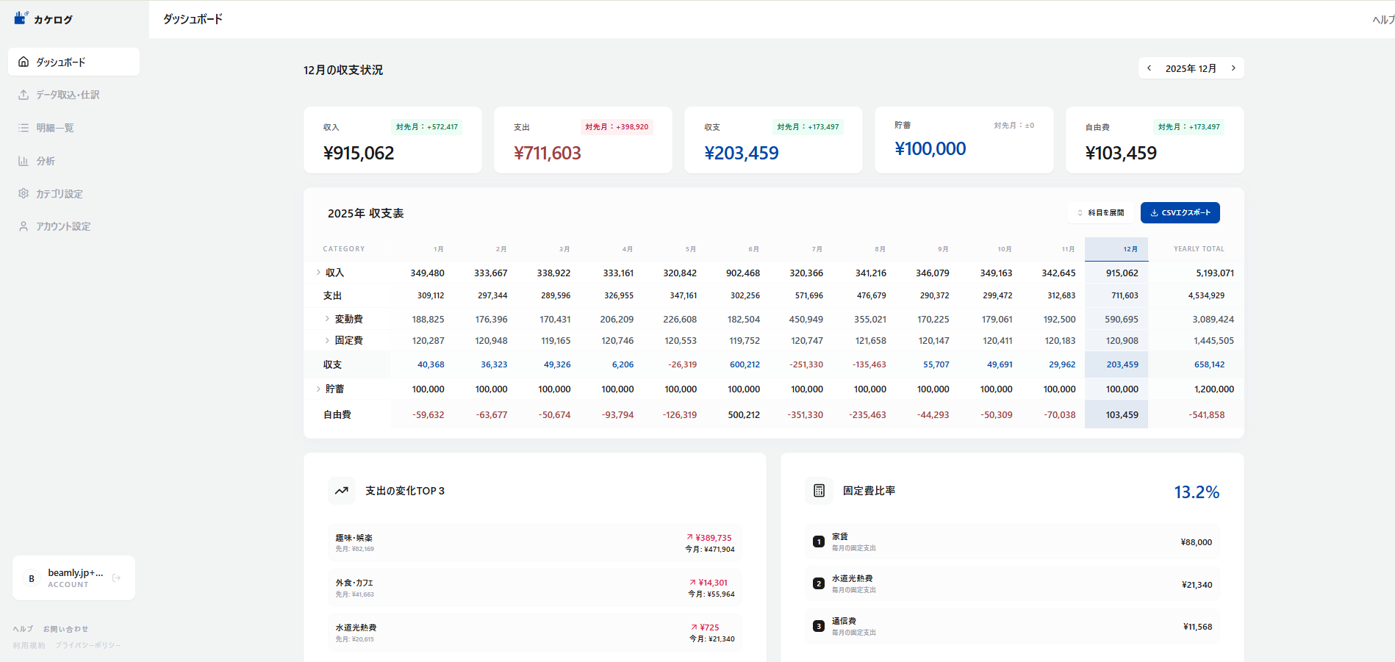1395x662 pixels.
Task: Click the home icon beside ダッシュボード
Action: coord(24,62)
